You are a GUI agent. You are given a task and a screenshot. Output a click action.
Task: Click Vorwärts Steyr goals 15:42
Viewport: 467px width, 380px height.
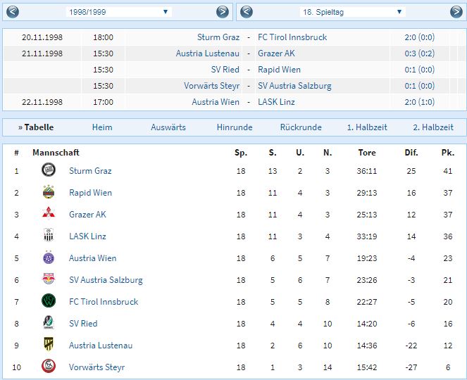(x=367, y=367)
